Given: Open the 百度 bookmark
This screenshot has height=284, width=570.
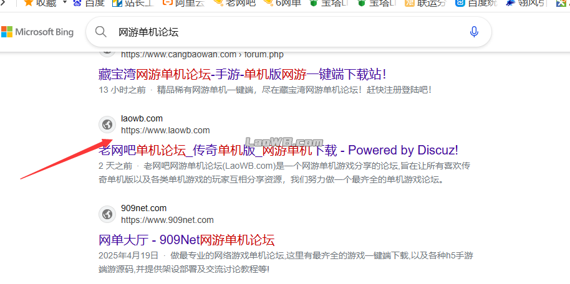Looking at the screenshot, I should click(89, 3).
